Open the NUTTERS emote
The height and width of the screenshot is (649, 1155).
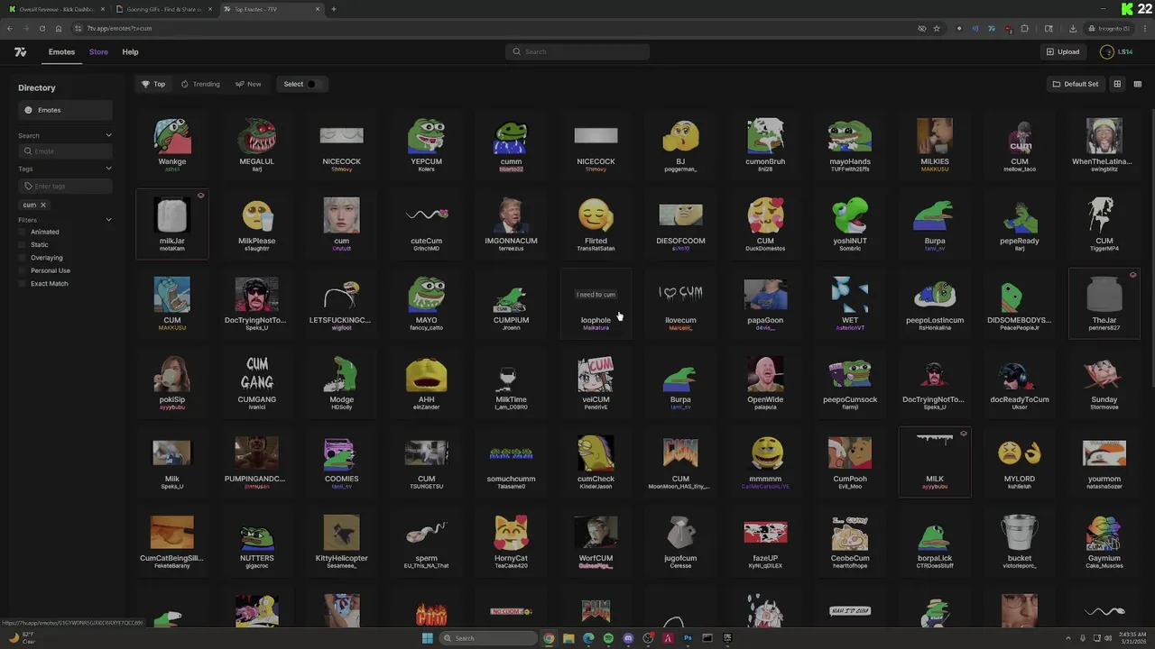(256, 541)
